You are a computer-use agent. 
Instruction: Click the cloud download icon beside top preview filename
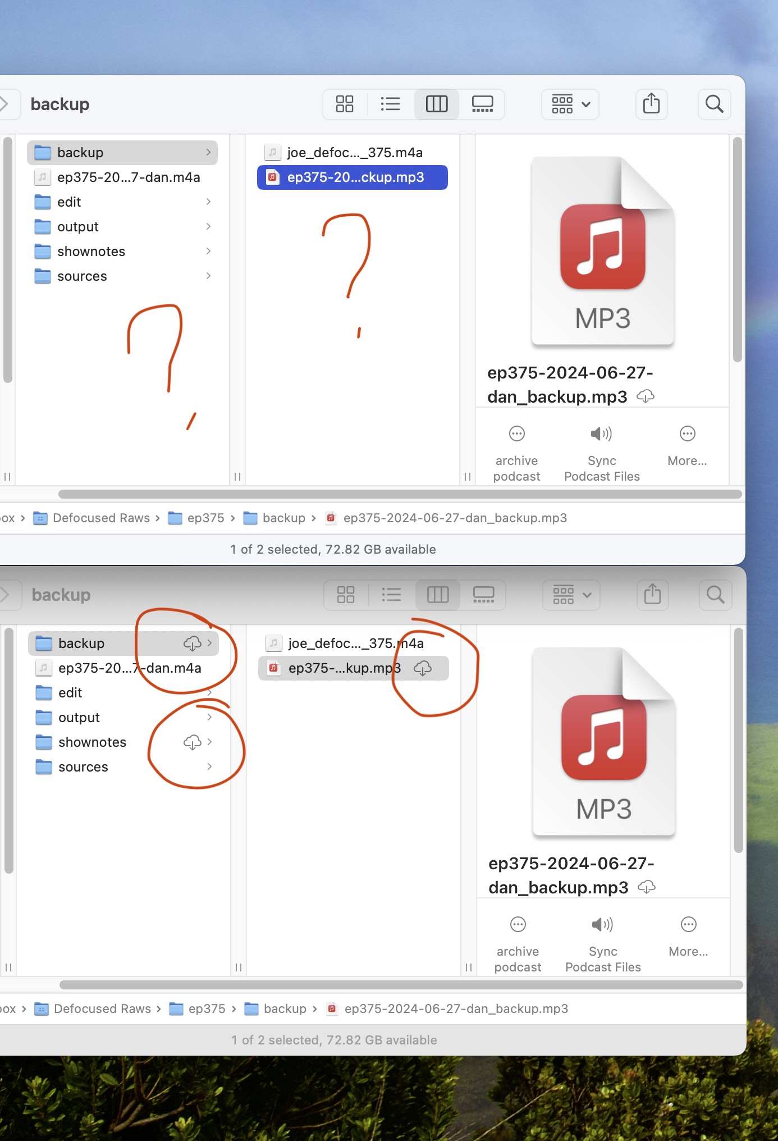646,397
